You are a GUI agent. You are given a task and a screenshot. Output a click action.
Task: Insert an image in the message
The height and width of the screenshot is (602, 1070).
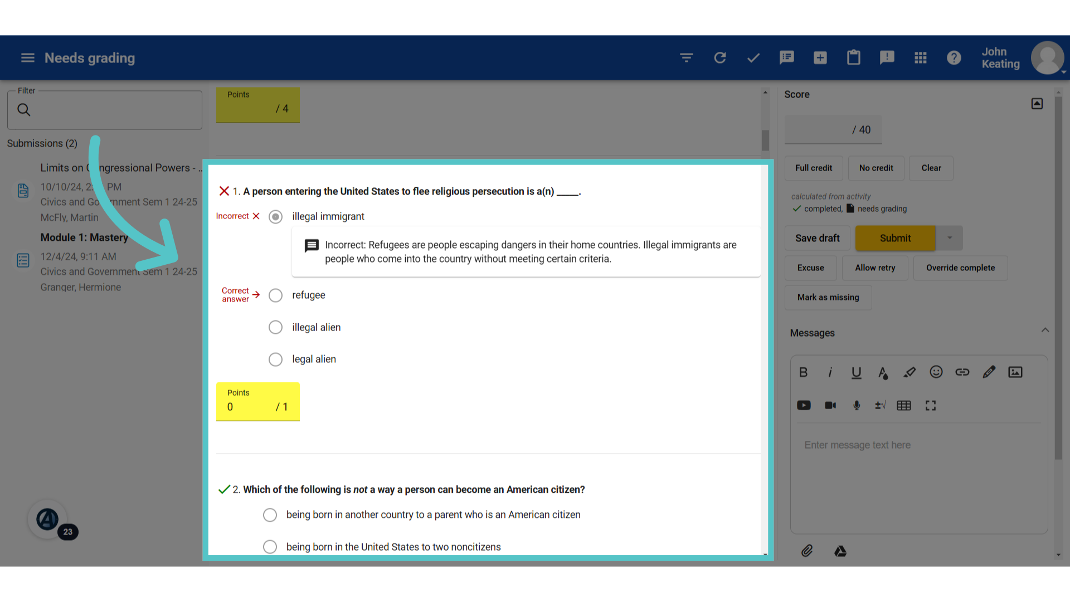1015,372
